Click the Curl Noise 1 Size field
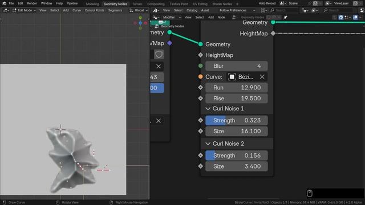This screenshot has height=205, width=365. (x=237, y=131)
